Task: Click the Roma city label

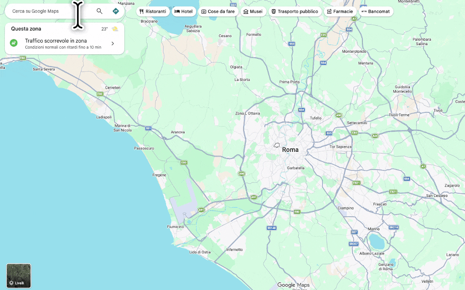Action: click(x=290, y=150)
